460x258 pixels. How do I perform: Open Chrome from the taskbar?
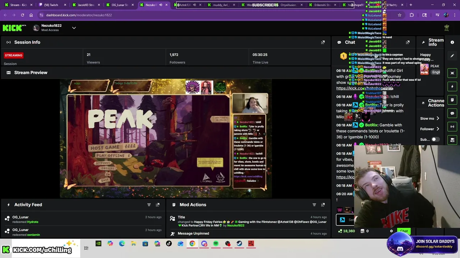coord(192,244)
